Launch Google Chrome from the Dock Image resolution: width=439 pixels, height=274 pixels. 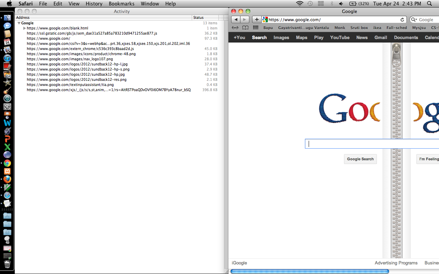(x=7, y=163)
